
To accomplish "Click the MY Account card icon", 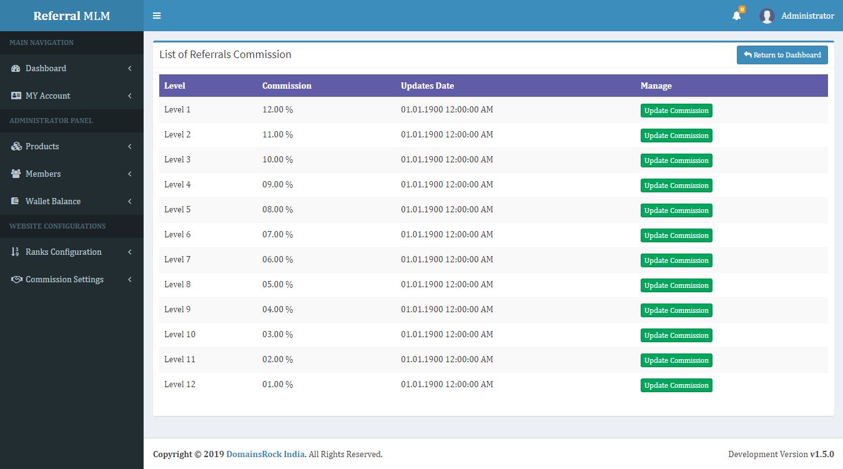I will click(x=16, y=96).
